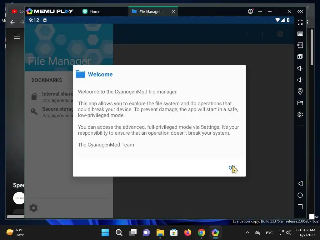Screen dimensions: 320x240
Task: Open the Windows Start menu
Action: 105,232
